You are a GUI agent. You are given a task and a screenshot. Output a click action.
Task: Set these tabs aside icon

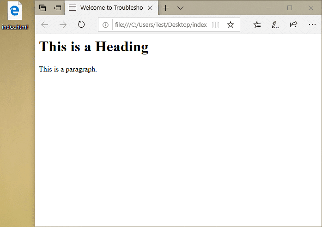point(57,8)
